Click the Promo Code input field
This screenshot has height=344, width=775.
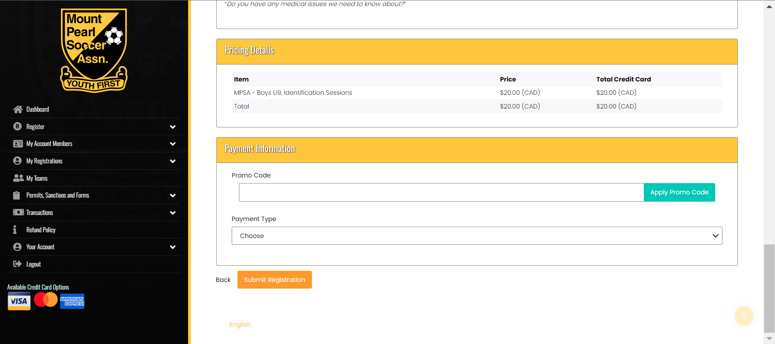click(441, 192)
